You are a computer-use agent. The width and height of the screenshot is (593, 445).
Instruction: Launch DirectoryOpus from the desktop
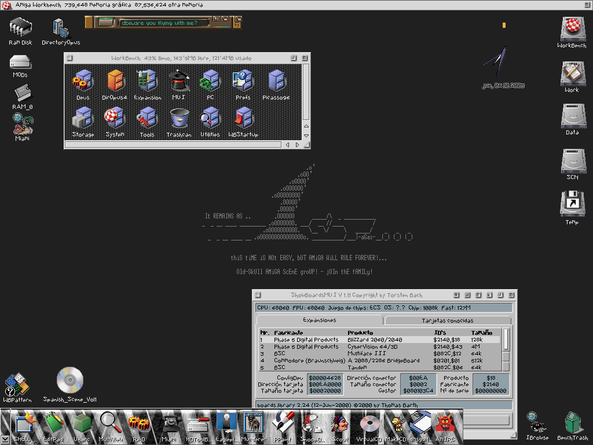point(60,31)
